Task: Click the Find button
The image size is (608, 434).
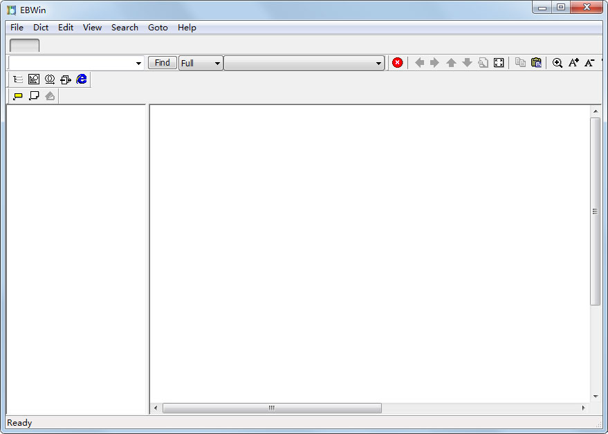Action: tap(162, 62)
